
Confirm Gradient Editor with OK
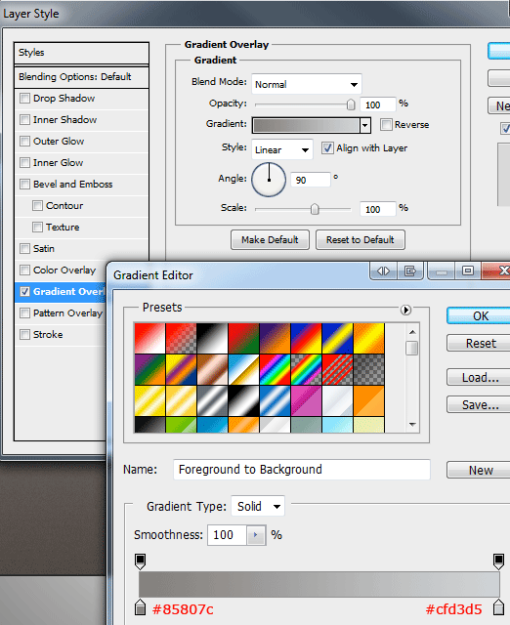click(481, 315)
